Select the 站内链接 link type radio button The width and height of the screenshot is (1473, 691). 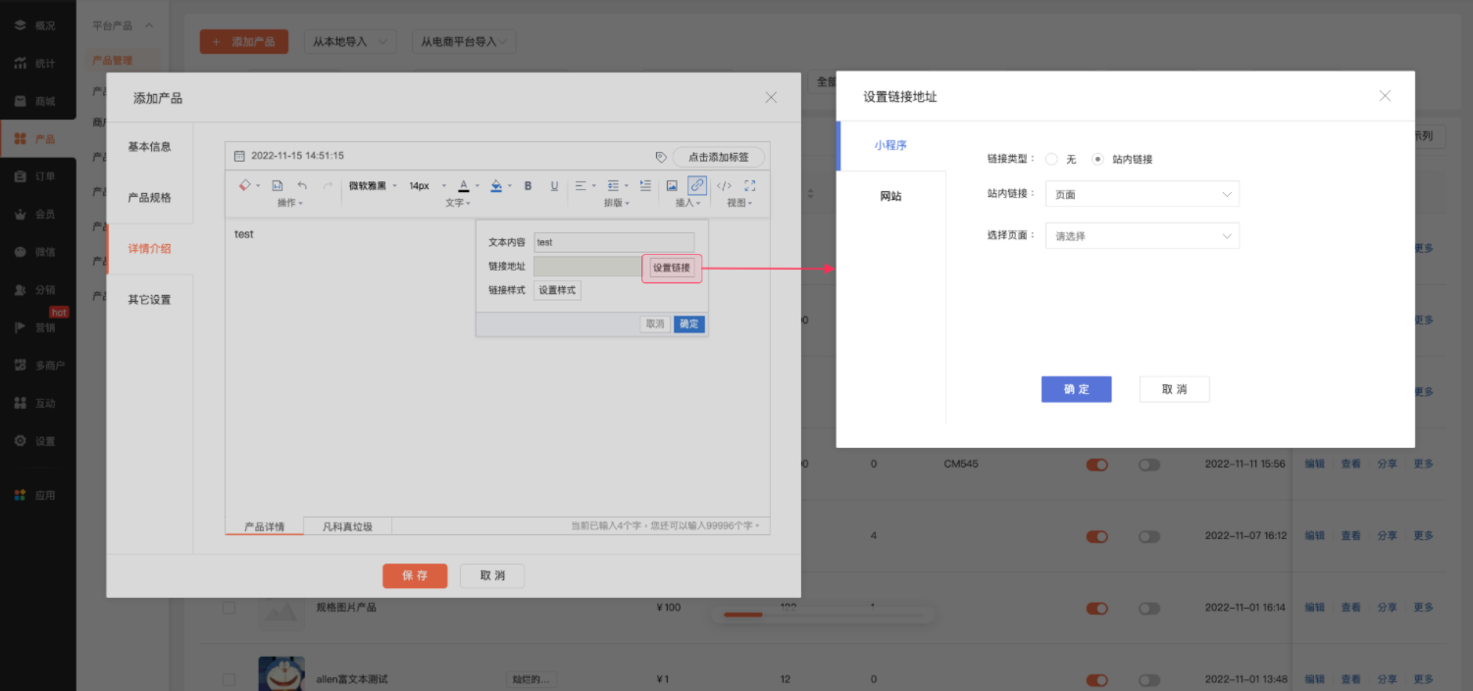[x=1097, y=159]
